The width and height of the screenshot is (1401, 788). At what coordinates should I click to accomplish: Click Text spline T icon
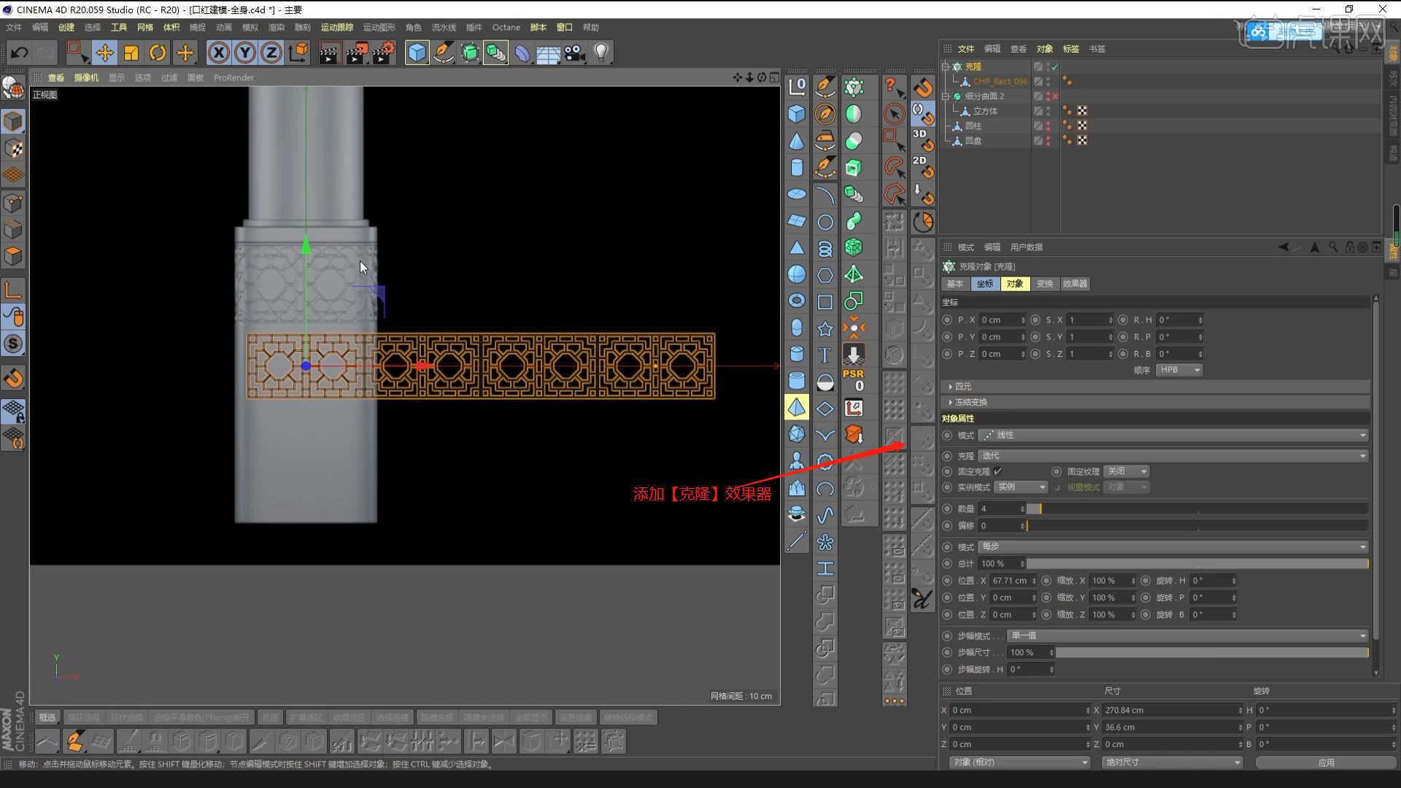(x=825, y=355)
